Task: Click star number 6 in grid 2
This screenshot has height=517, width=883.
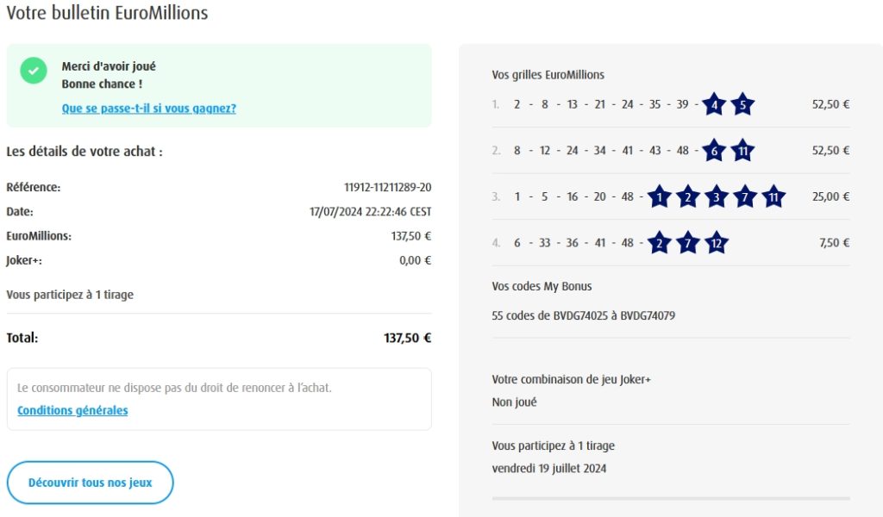Action: point(713,151)
